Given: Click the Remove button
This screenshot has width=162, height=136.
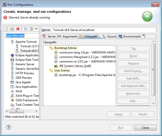Looking at the screenshot, I should 133,63.
